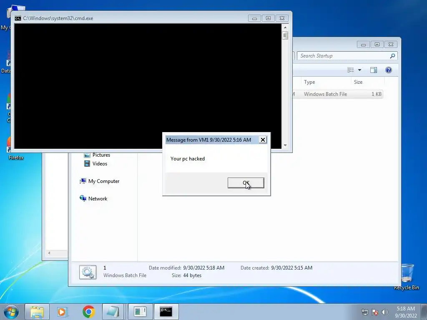Open the Recycle Bin desktop icon
The width and height of the screenshot is (427, 320).
407,277
